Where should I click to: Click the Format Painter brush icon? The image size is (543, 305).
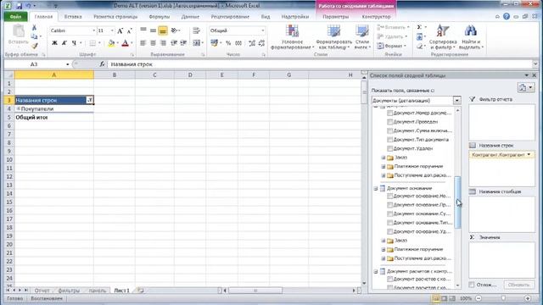click(34, 45)
